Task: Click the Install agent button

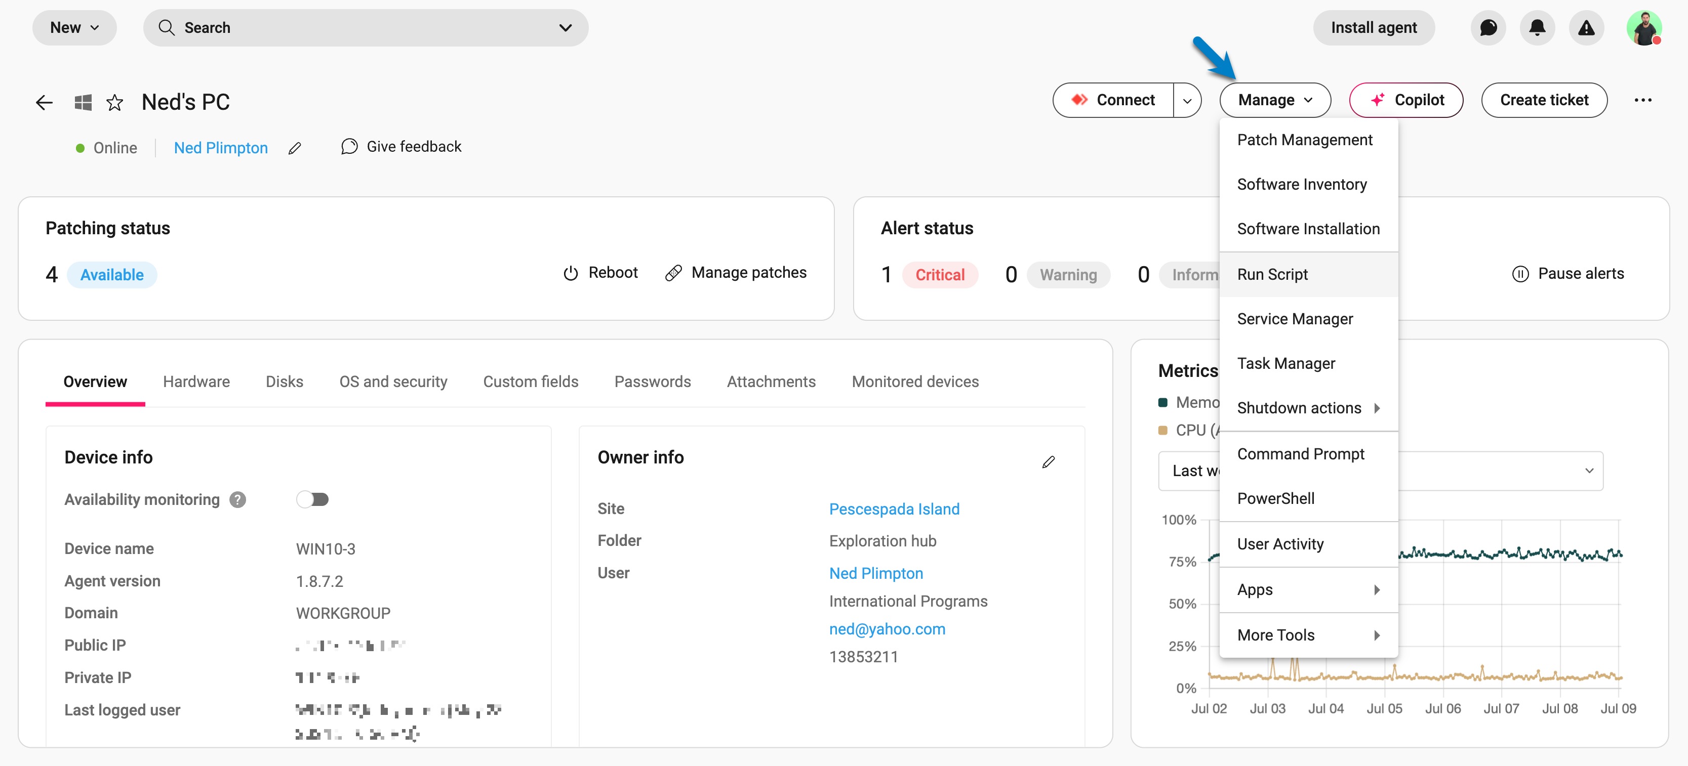Action: 1374,27
